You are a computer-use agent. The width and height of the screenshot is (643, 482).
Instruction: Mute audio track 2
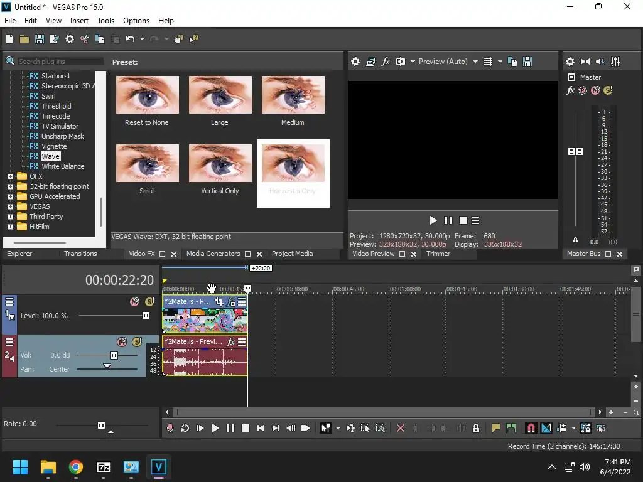(x=122, y=342)
